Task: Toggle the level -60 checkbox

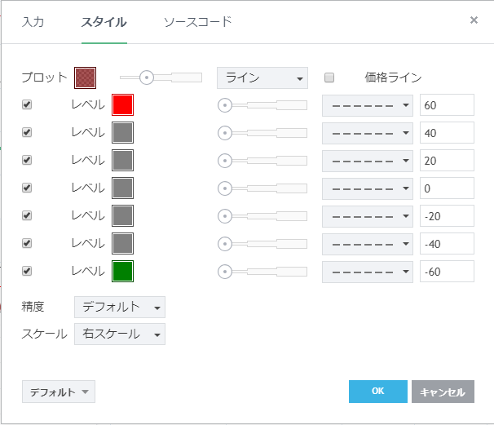Action: [x=27, y=271]
